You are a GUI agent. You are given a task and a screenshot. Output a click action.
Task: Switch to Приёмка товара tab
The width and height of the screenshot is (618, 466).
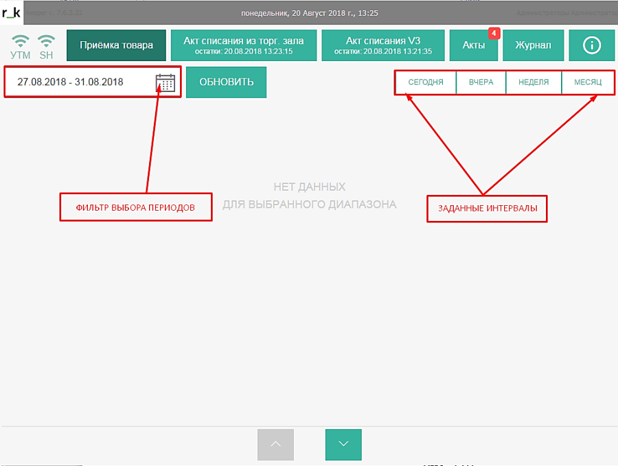[116, 46]
